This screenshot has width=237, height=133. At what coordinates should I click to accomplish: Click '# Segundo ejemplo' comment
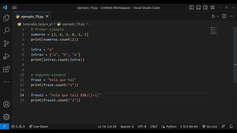coord(49,75)
